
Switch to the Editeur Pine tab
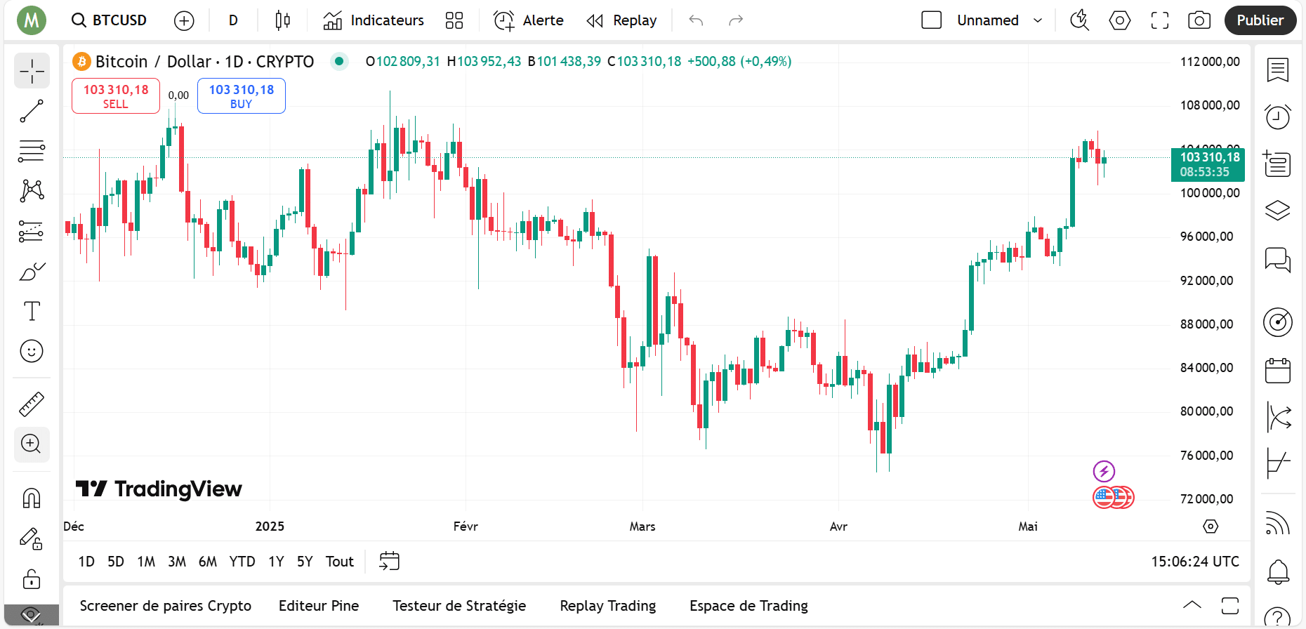(319, 606)
